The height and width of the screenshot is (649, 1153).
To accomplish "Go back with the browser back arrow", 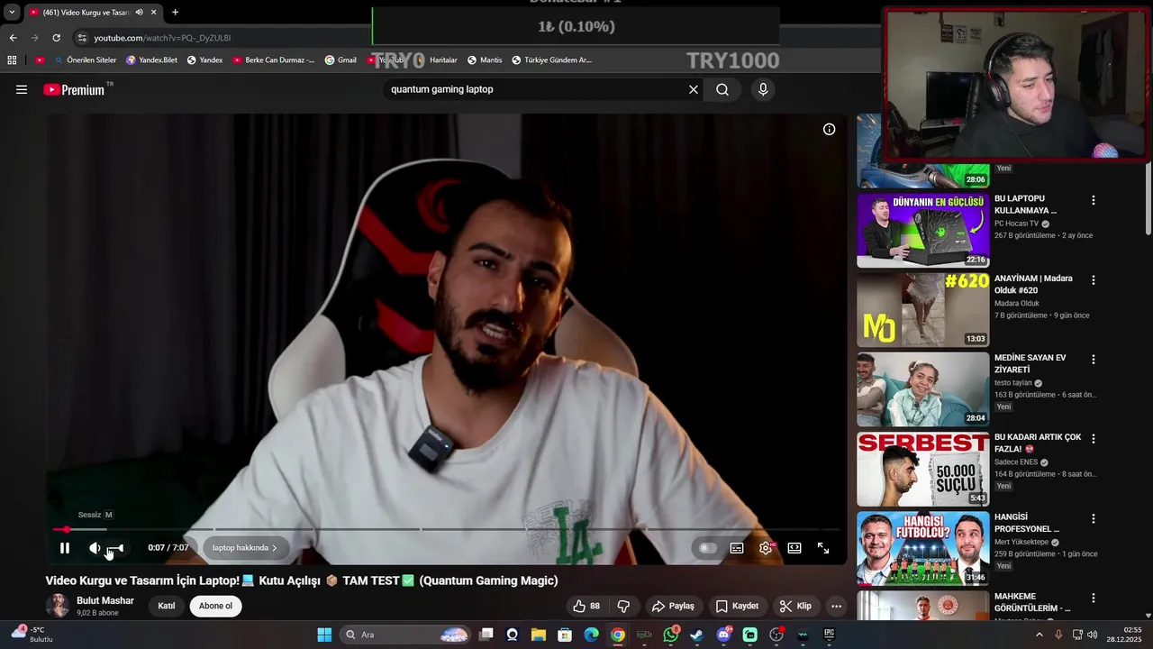I will point(13,38).
